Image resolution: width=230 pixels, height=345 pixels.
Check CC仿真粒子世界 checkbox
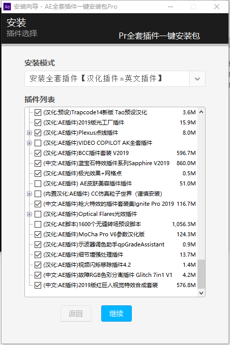click(x=38, y=194)
